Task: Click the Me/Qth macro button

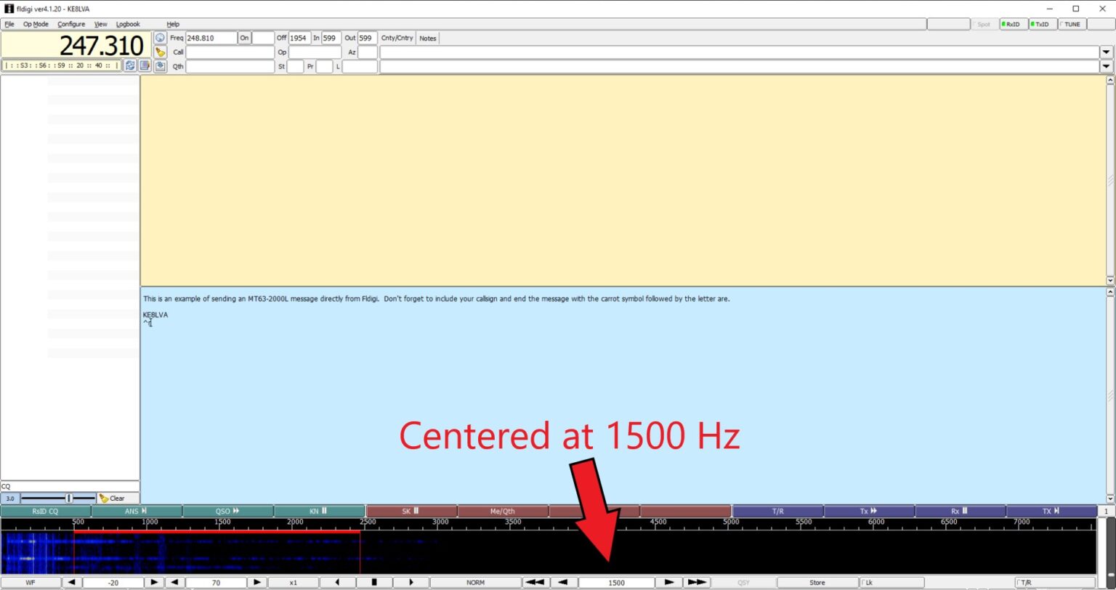Action: [503, 512]
